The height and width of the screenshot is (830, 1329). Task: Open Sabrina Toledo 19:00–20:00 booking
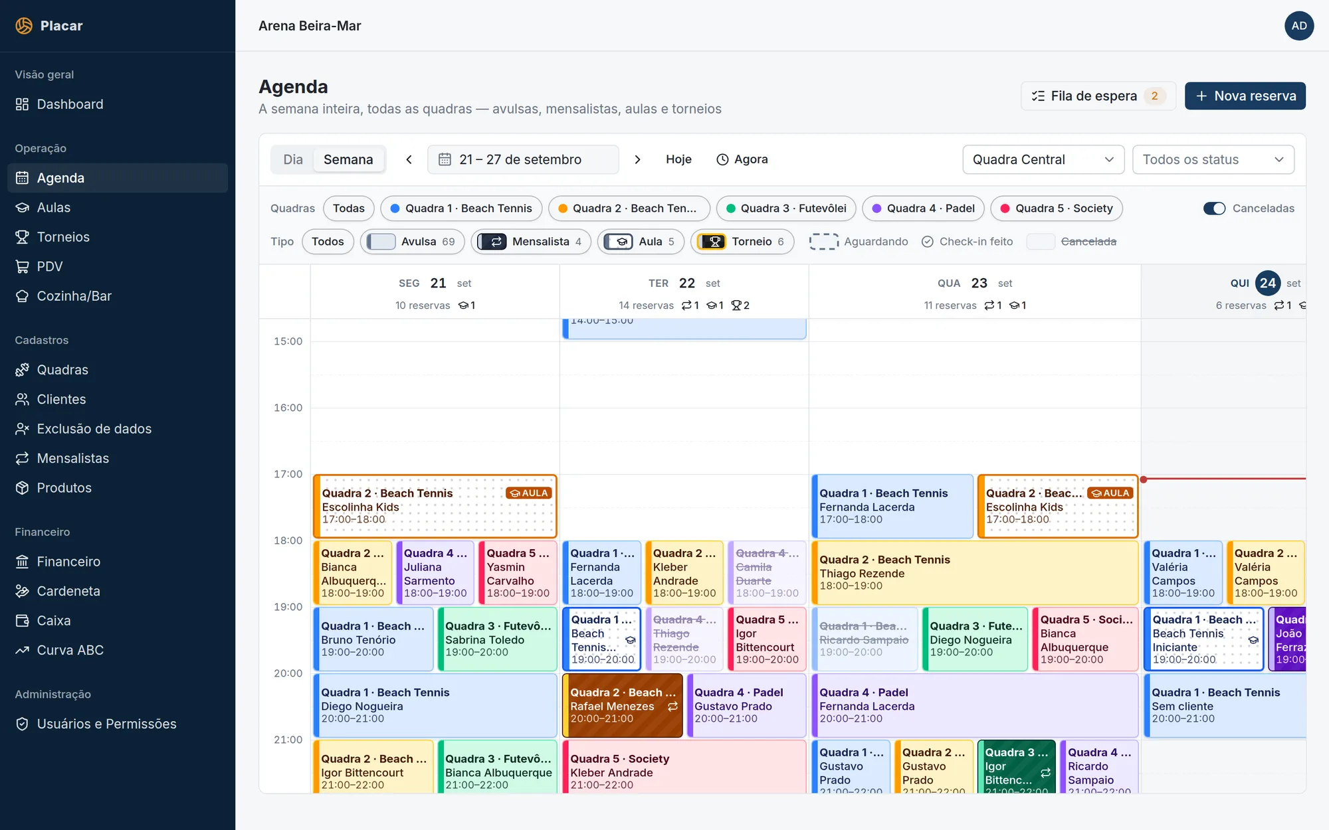[497, 639]
